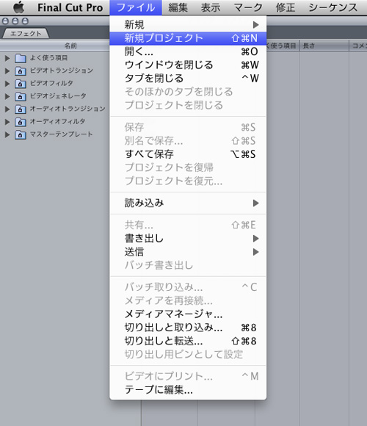Select the マスターテンプレート row label
Viewport: 367px width, 426px height.
coord(61,134)
